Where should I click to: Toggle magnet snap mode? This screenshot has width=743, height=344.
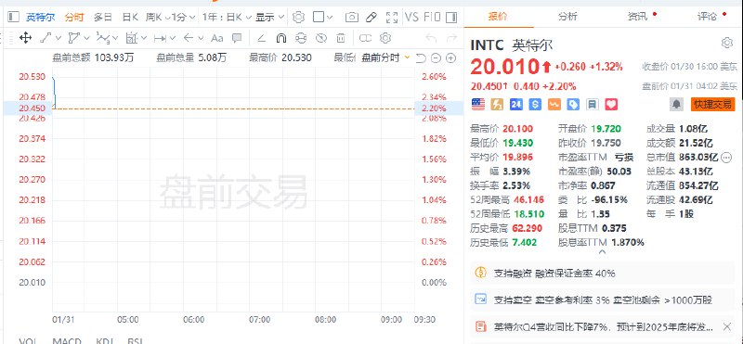coord(281,38)
